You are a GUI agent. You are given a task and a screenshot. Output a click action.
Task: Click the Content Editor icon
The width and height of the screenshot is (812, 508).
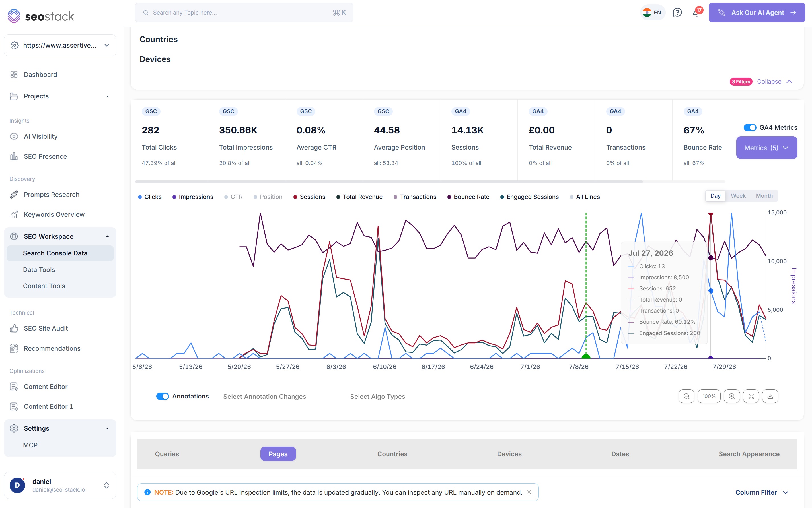[x=14, y=387]
